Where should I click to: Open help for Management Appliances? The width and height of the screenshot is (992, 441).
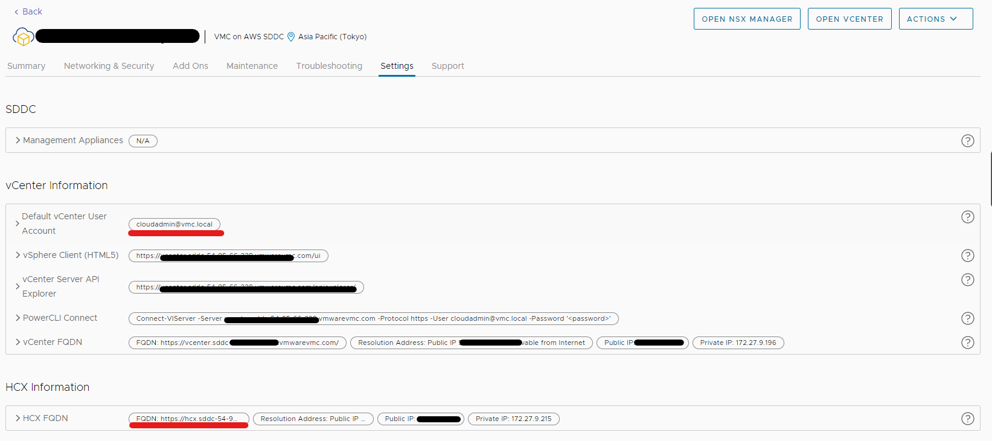point(967,141)
